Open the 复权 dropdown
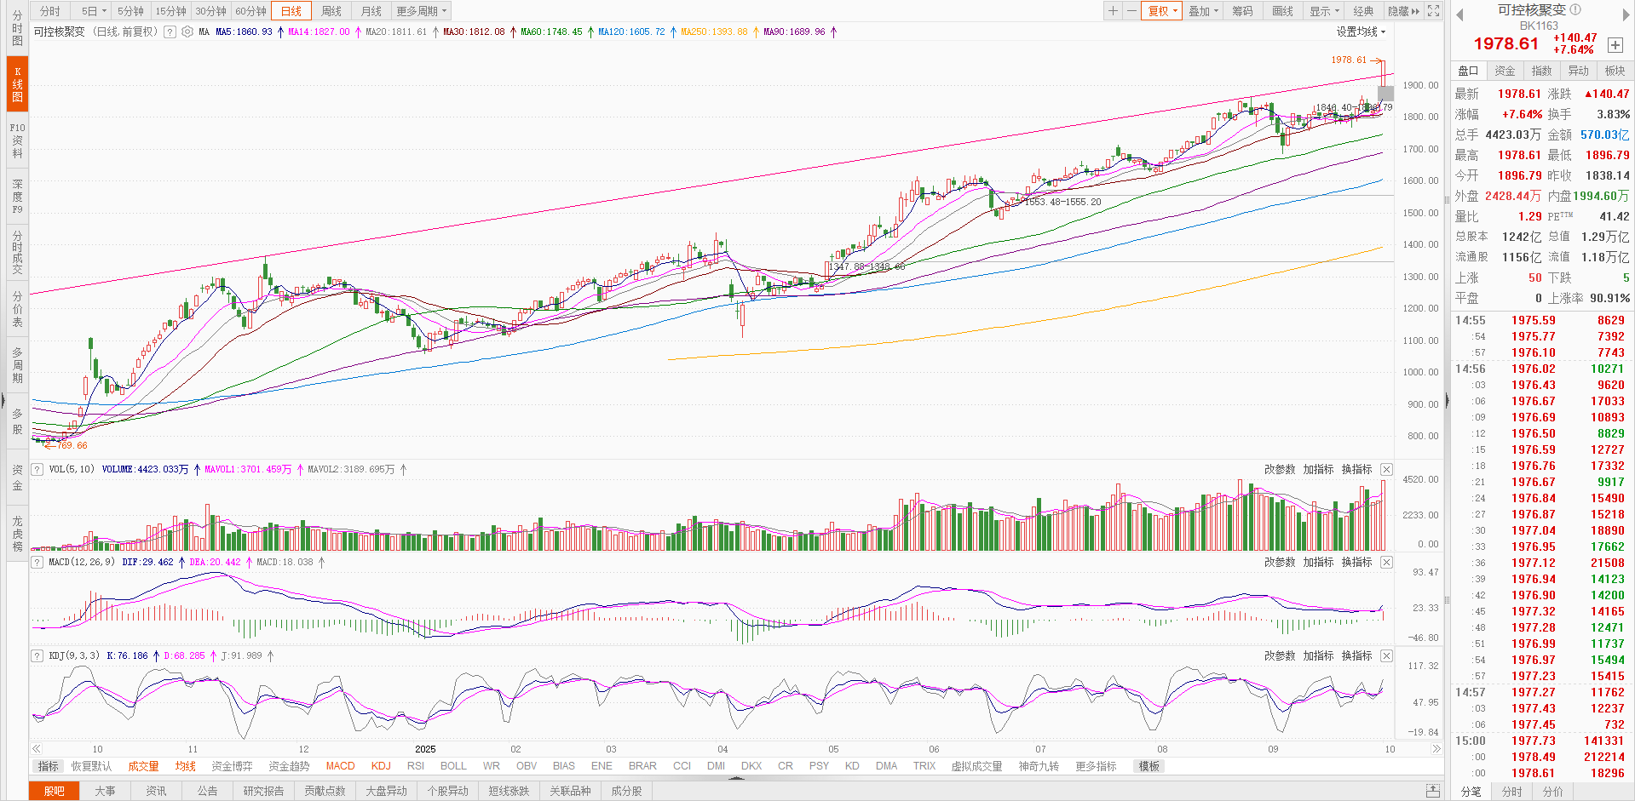 point(1162,11)
